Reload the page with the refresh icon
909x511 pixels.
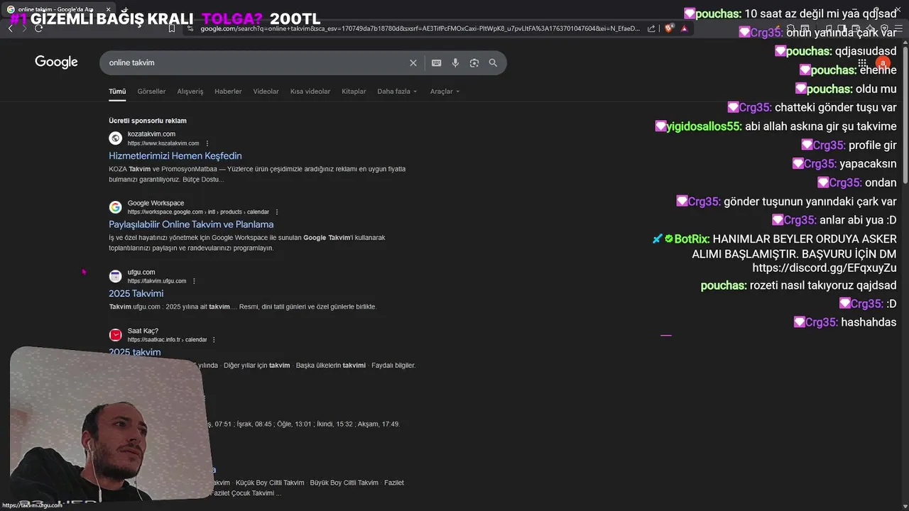(x=38, y=28)
